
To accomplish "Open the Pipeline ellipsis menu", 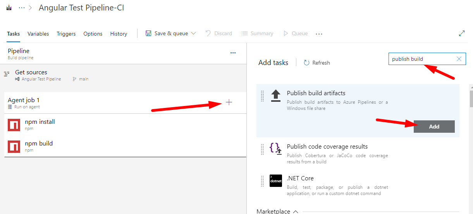I will 233,53.
